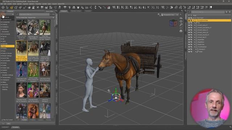Click the viewport reset-view curved arrow
The image size is (232, 130).
(181, 31)
